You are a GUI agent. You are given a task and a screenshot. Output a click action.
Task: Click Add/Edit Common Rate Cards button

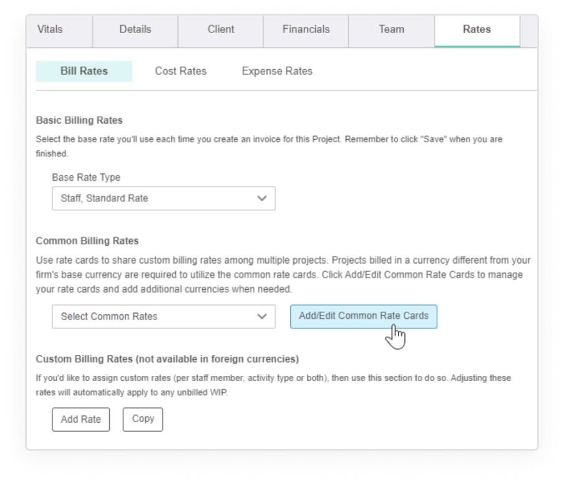point(364,317)
